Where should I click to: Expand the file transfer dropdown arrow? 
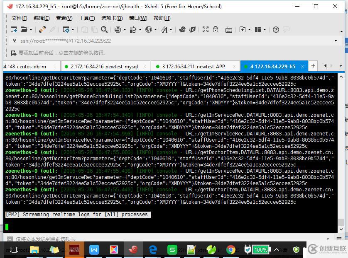point(140,29)
